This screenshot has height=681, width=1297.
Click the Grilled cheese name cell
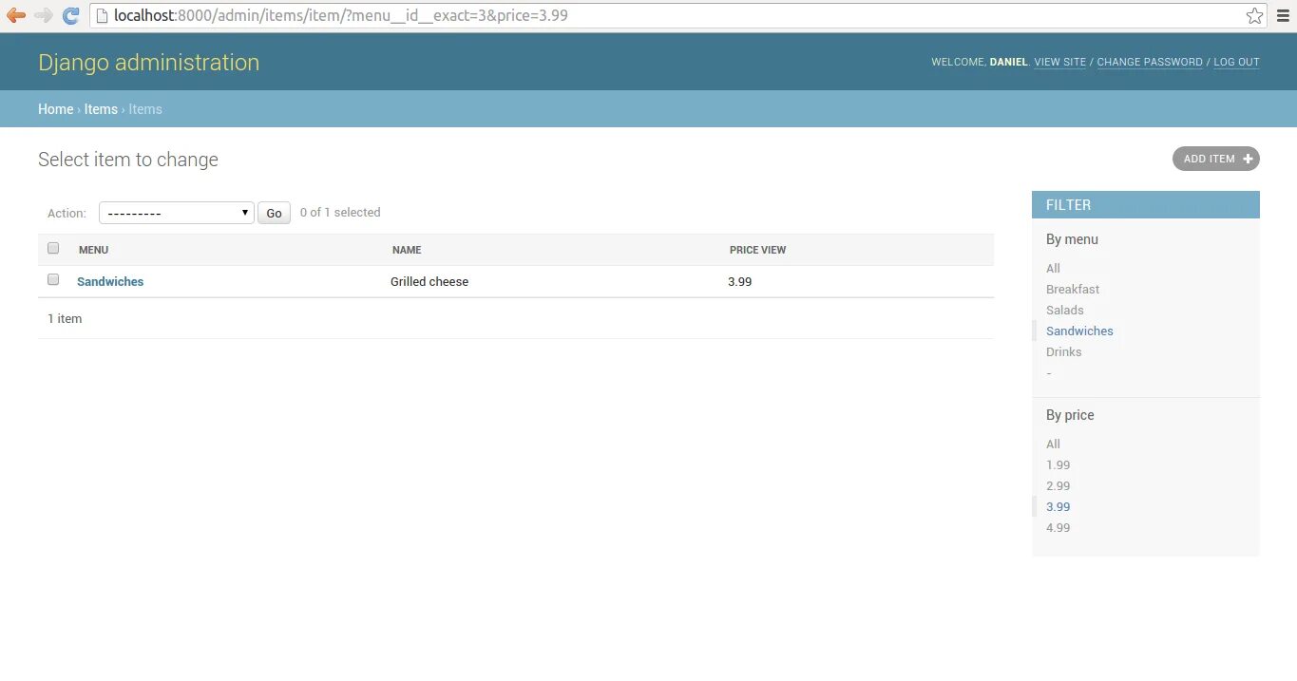pos(429,281)
